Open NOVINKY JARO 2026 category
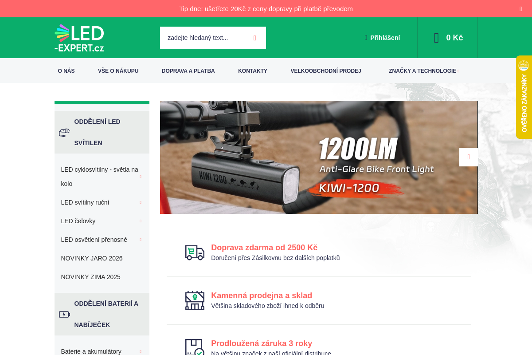Image resolution: width=532 pixels, height=355 pixels. [91, 258]
